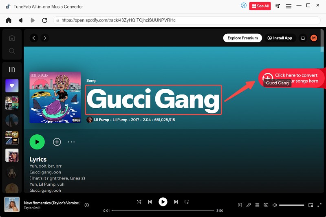Open the multi-cover playlist tile below Liked Songs
Viewport: 326px width, 217px height.
point(12,103)
